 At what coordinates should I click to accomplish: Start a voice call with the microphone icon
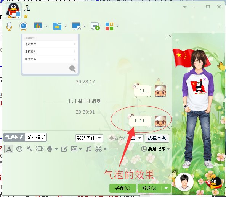pyautogui.click(x=9, y=26)
